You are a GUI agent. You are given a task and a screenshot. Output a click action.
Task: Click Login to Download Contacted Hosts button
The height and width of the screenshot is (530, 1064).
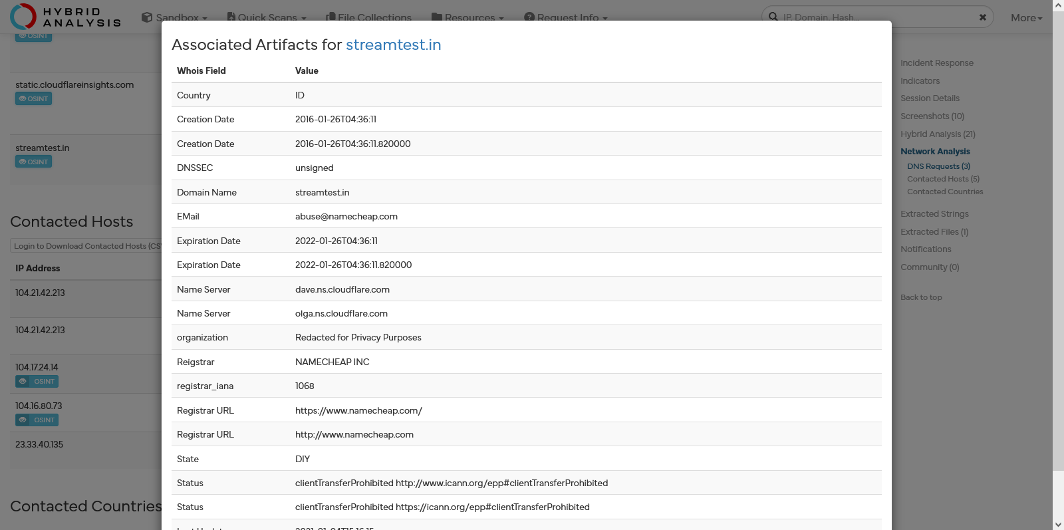click(86, 246)
